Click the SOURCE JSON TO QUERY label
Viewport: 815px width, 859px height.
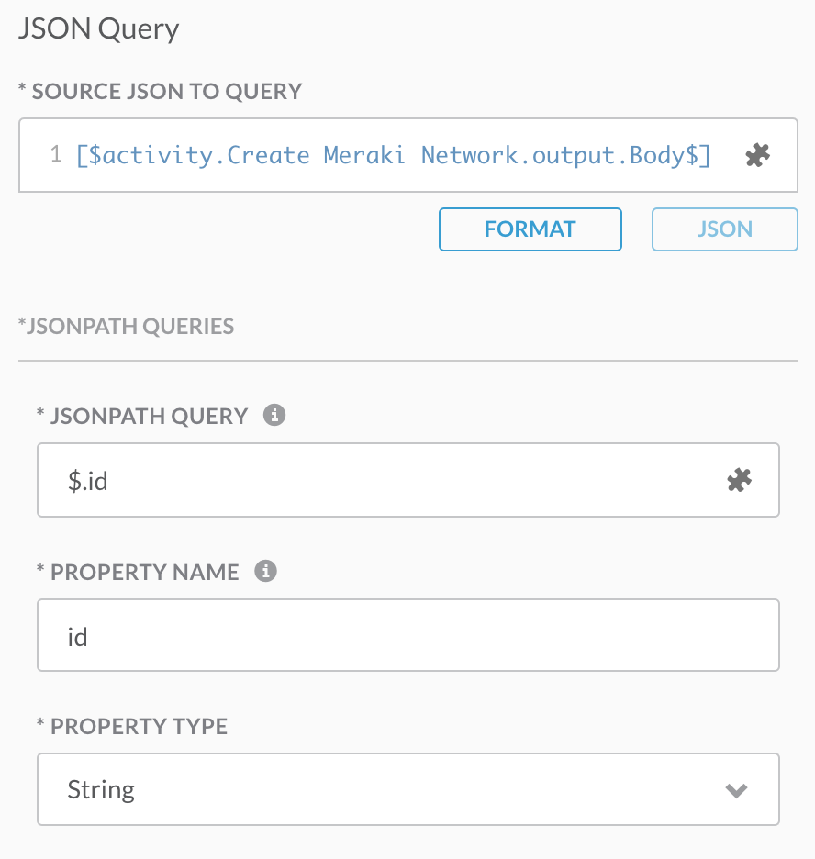coord(160,91)
